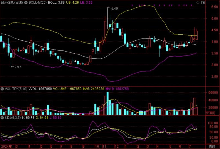The width and height of the screenshot is (220, 149).
Task: Click the 4.50 price axis label
Action: click(x=215, y=30)
